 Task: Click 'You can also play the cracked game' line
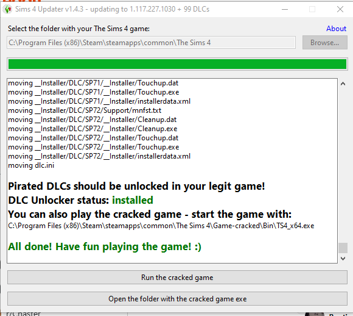coord(150,214)
